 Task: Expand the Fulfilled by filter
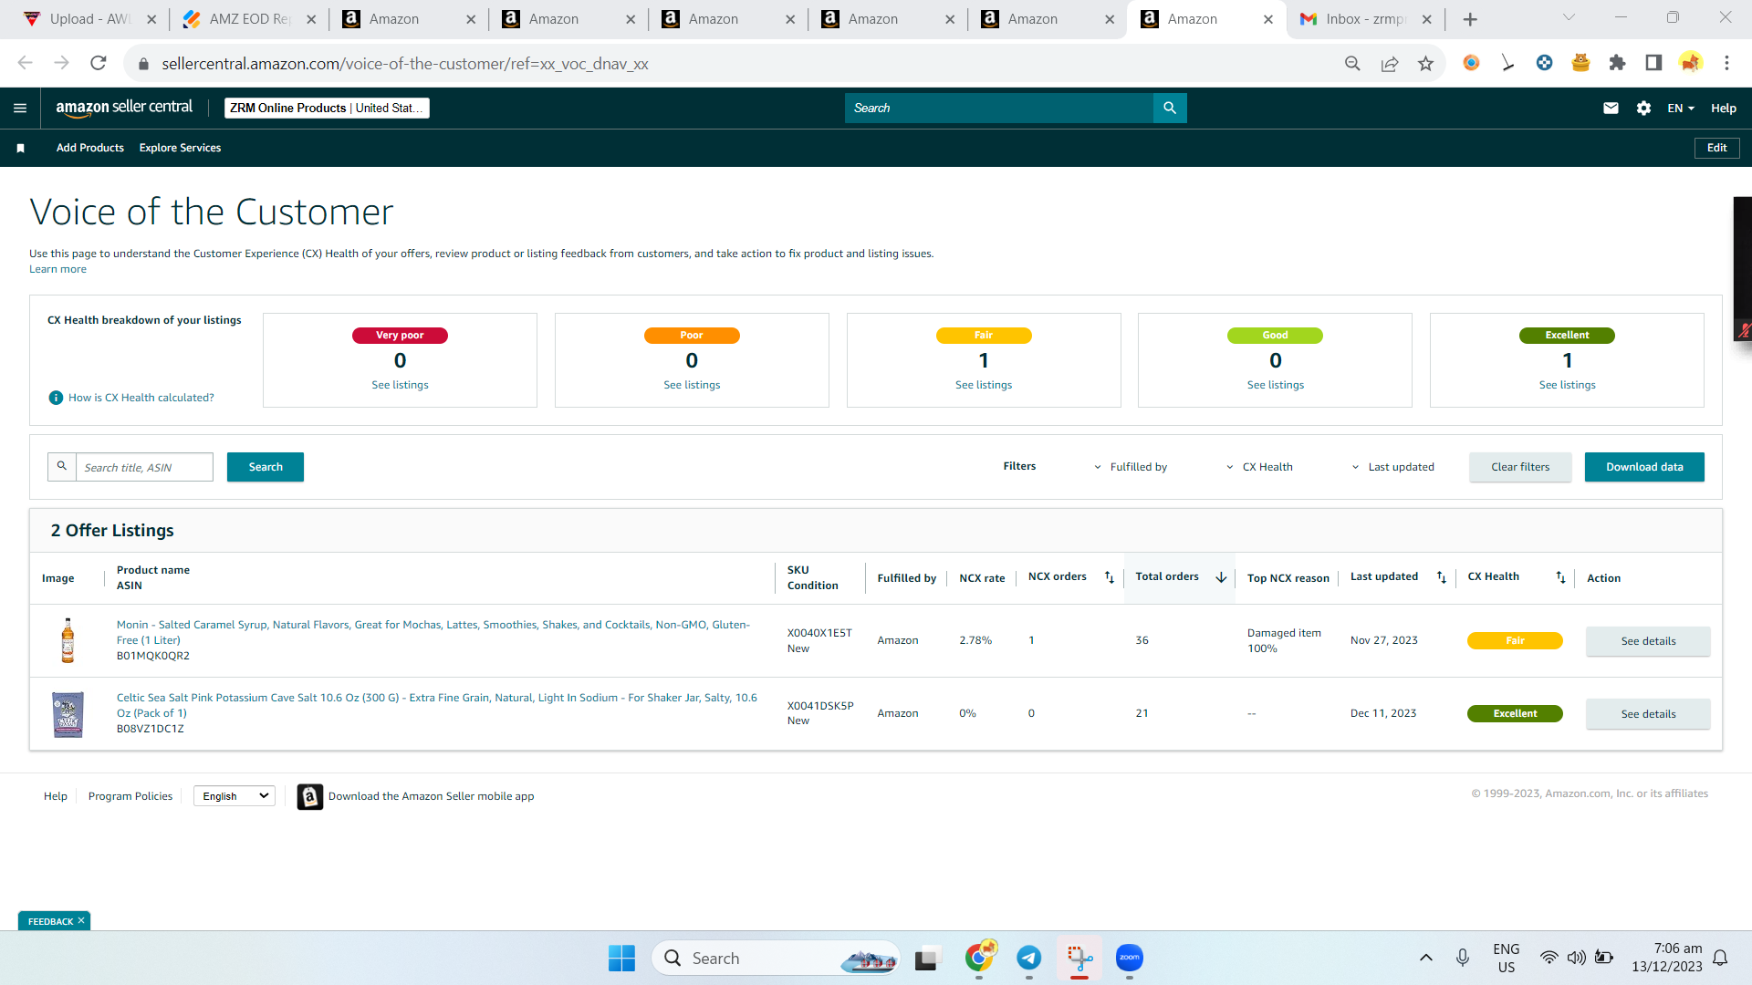(1131, 467)
